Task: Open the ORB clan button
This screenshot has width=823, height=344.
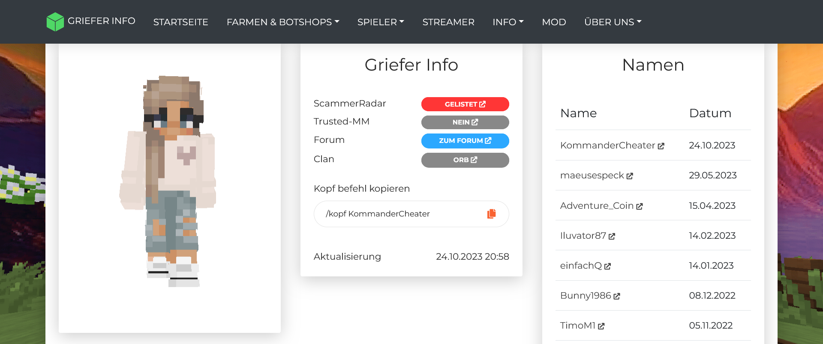Action: [465, 160]
